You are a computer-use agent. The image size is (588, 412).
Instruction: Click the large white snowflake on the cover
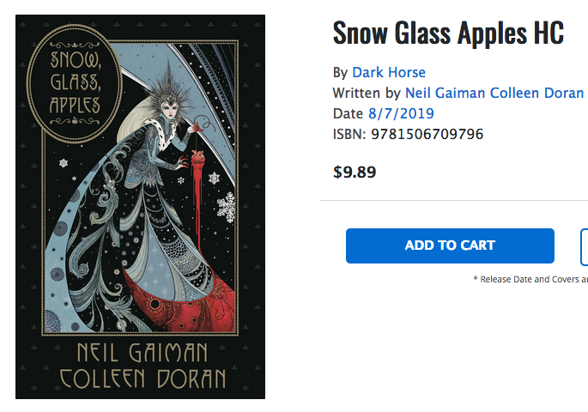227,206
